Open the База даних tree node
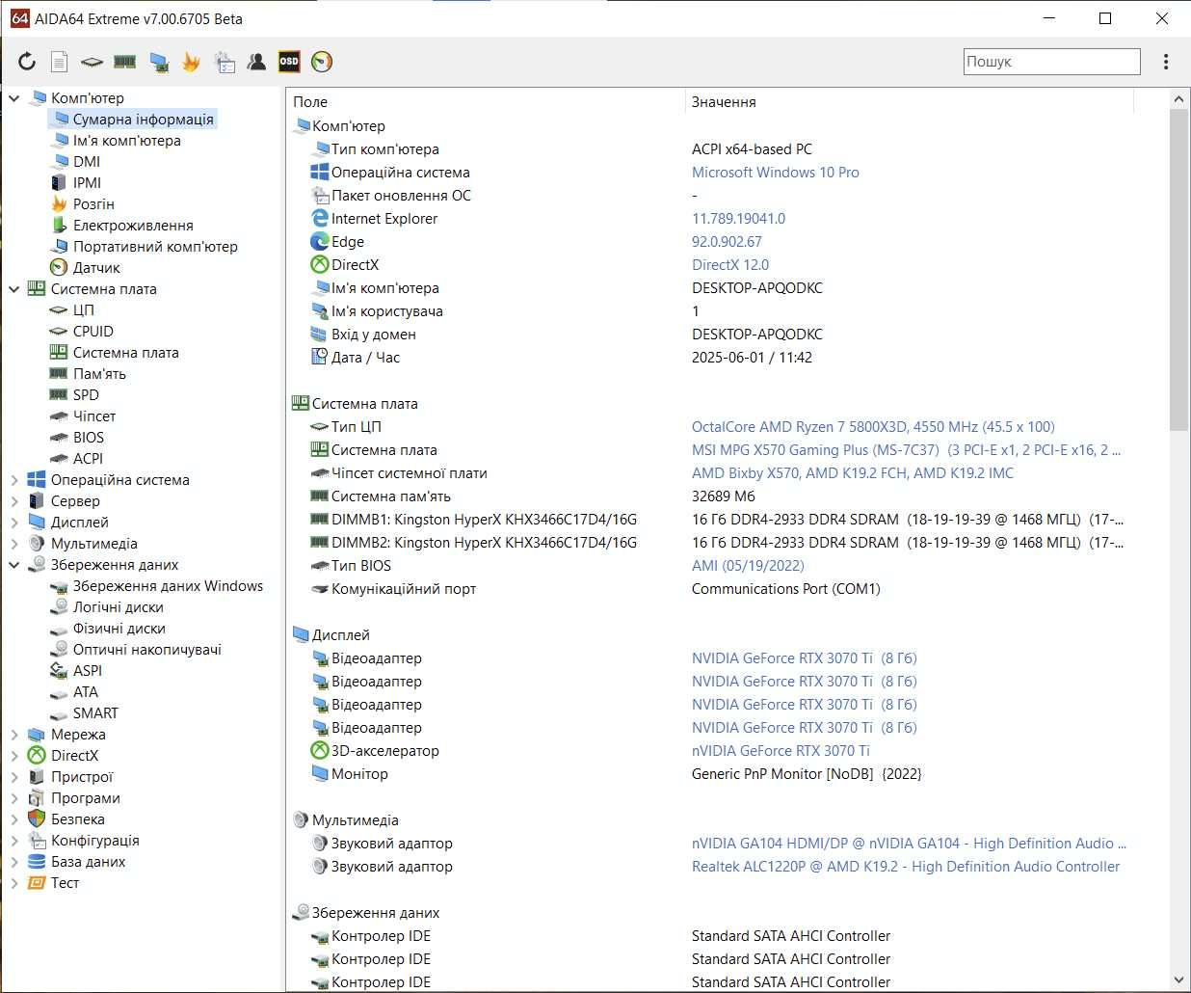Screen dimensions: 1191x993 tap(88, 861)
